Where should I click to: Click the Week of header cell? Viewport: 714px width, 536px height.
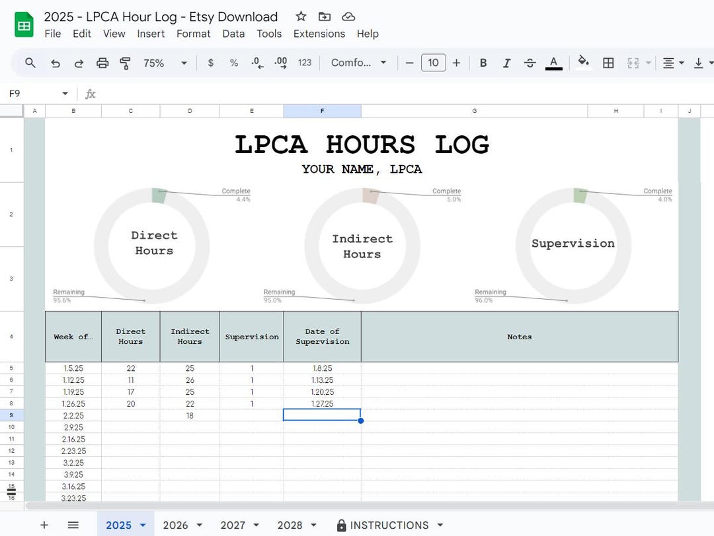tap(73, 337)
